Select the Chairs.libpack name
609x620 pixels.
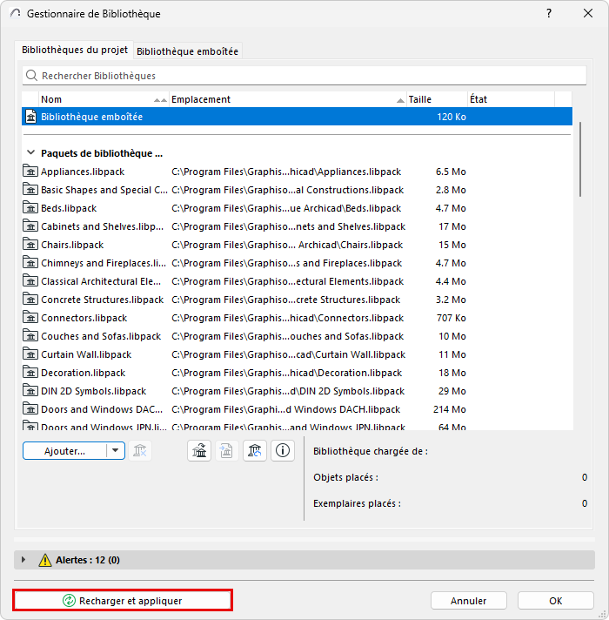pyautogui.click(x=72, y=245)
